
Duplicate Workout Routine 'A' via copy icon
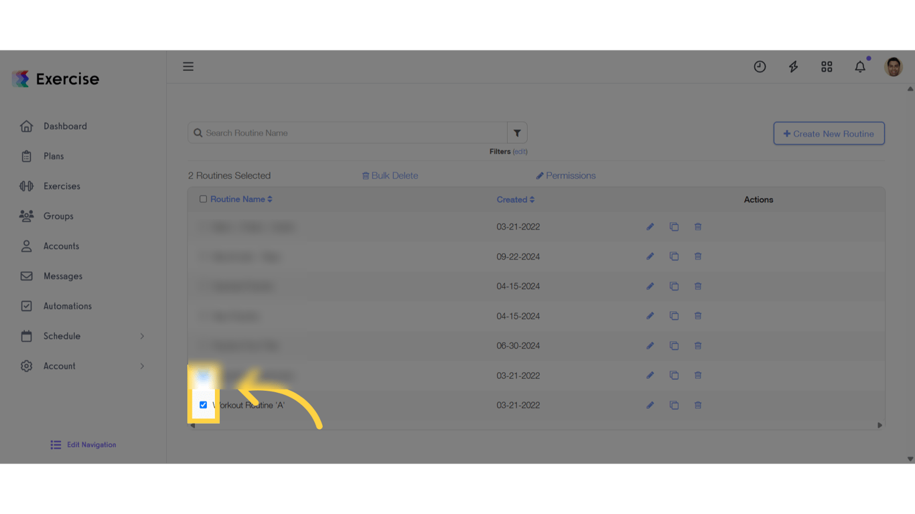[x=674, y=405]
